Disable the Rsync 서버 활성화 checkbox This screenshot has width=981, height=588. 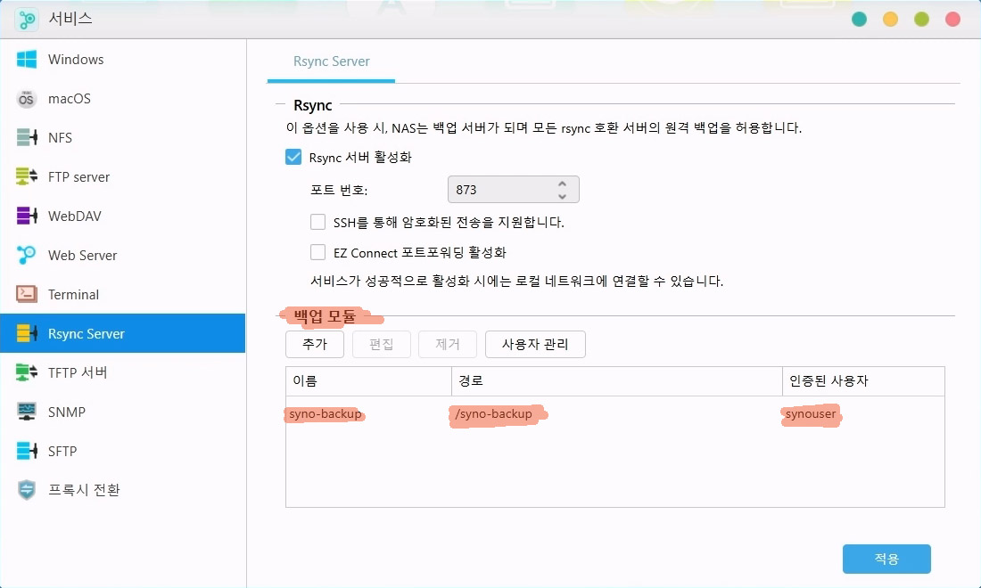pos(293,157)
